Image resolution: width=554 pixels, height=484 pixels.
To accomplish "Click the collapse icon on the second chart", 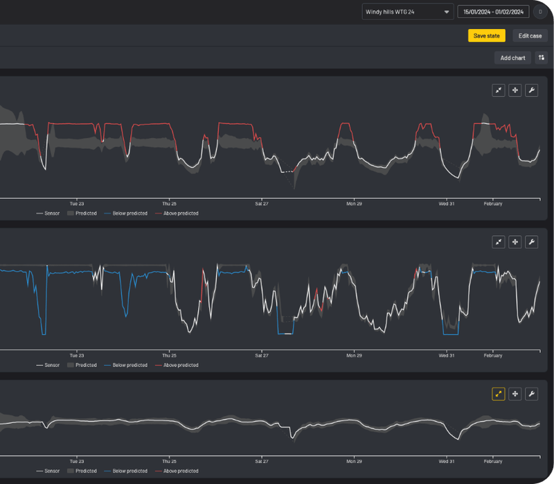I will (499, 242).
